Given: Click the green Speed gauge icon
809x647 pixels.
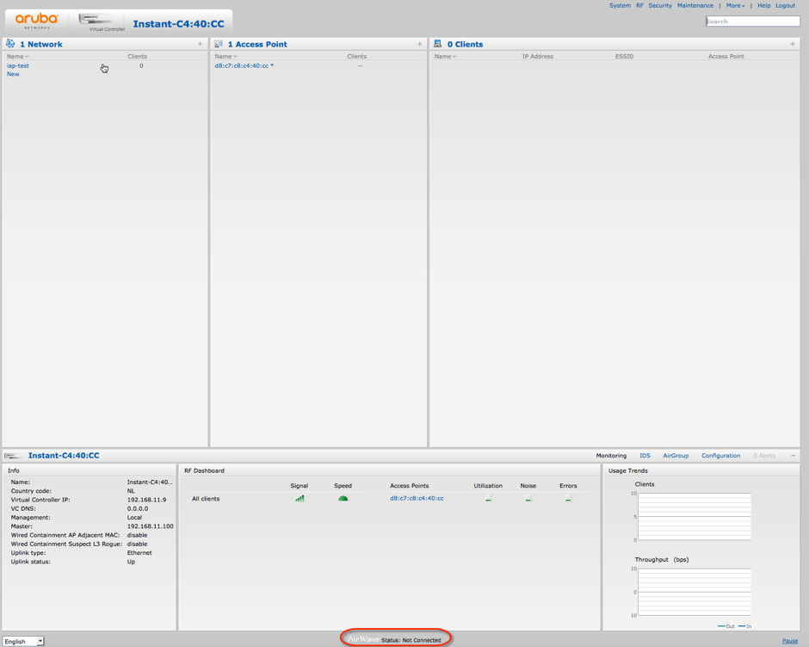Looking at the screenshot, I should pyautogui.click(x=343, y=498).
